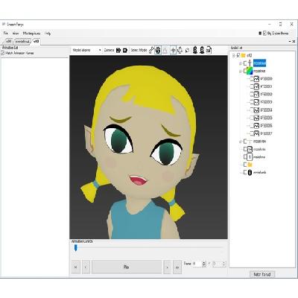Click the yellow folder icon at tree root
Image resolution: width=298 pixels, height=298 pixels.
pos(244,55)
